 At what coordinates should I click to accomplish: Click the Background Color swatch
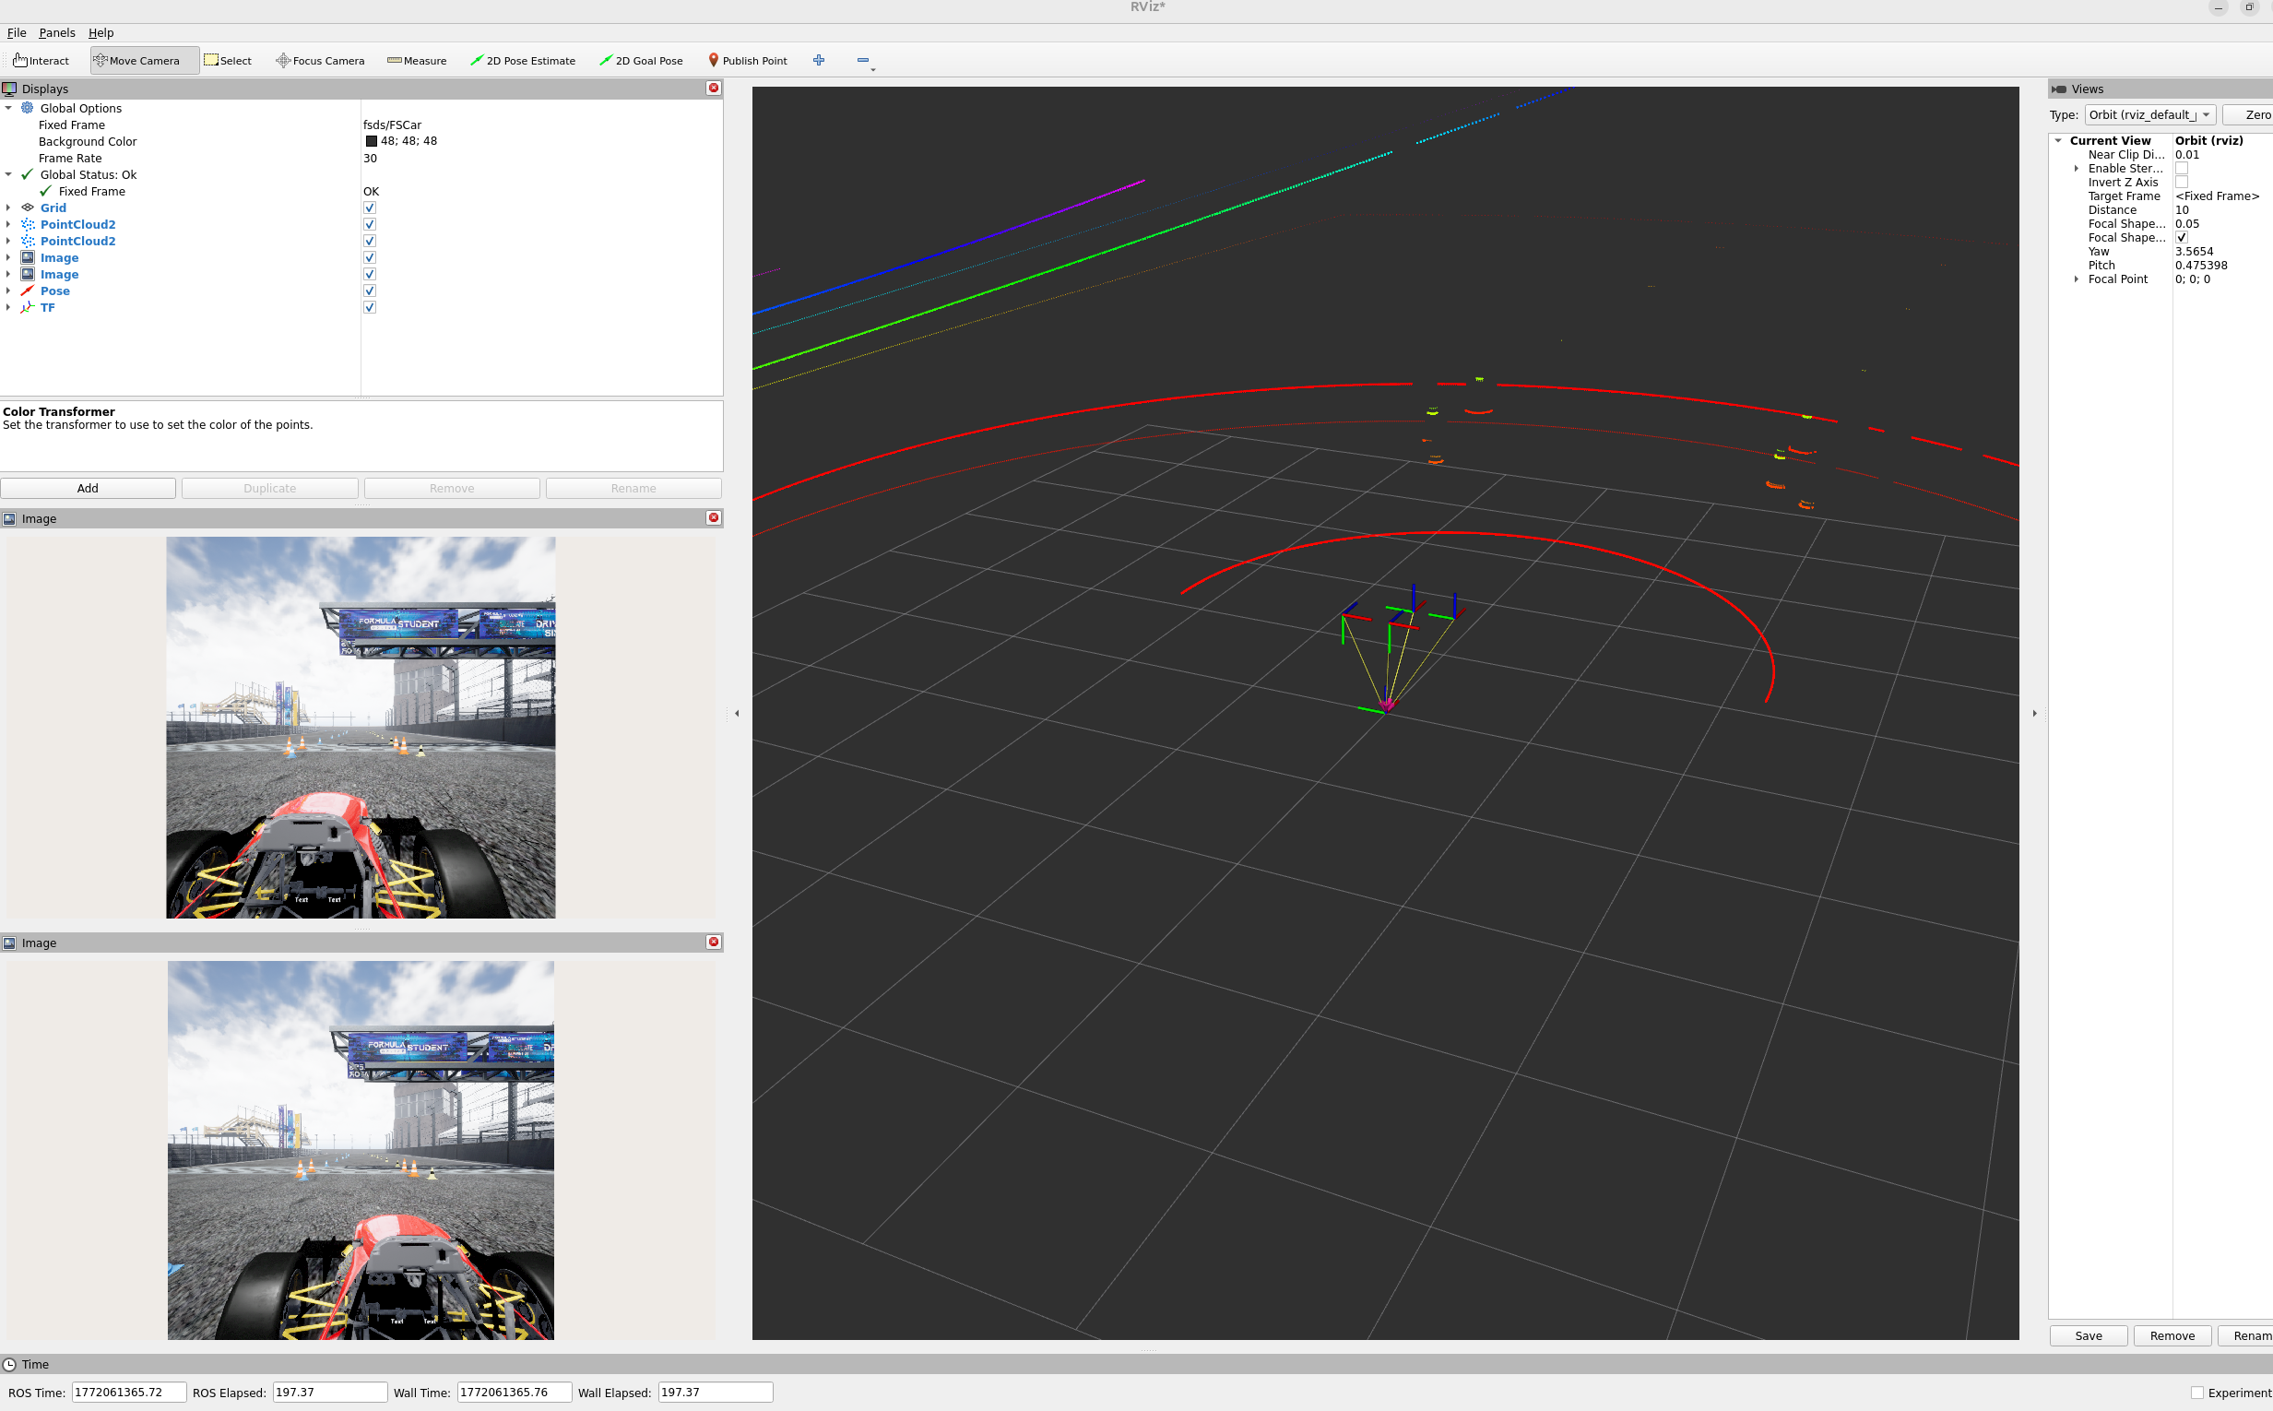[x=372, y=142]
